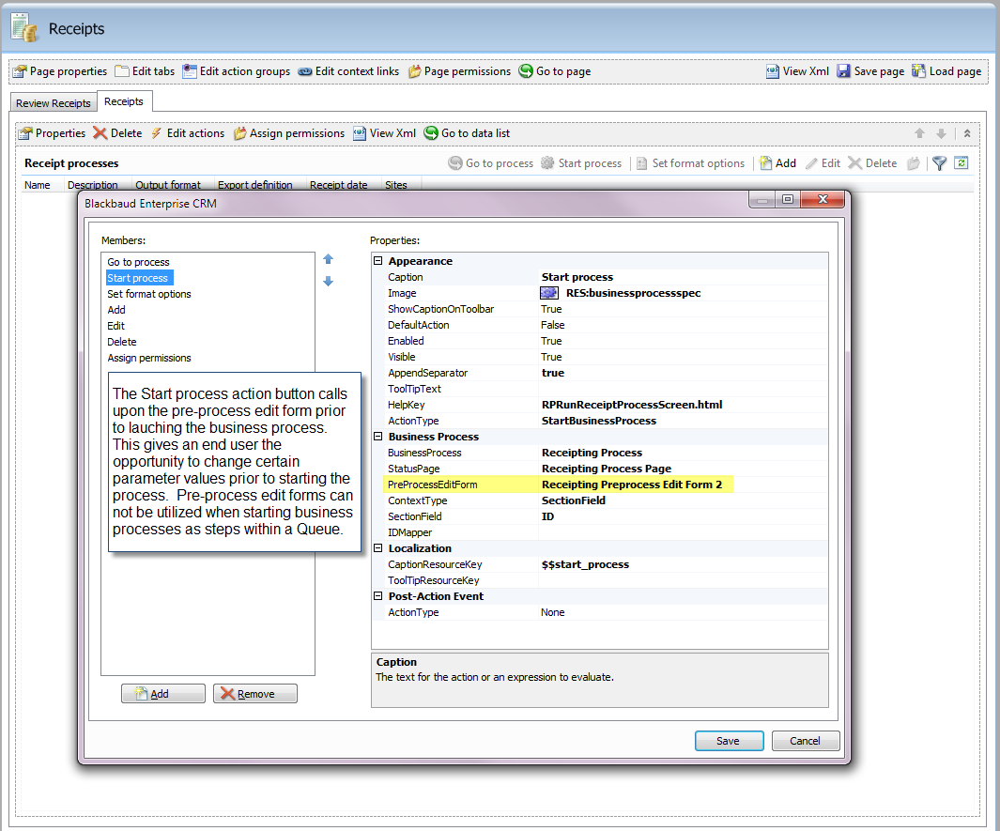
Task: Open Page properties in the top toolbar
Action: (x=60, y=71)
